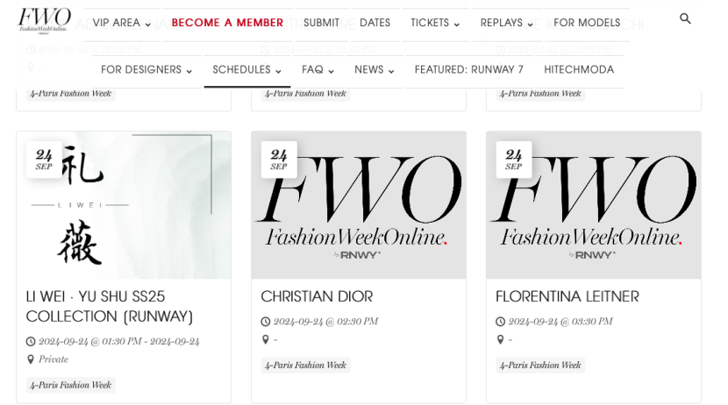Open Featured: Runway 7 link
728x405 pixels.
[x=469, y=70]
